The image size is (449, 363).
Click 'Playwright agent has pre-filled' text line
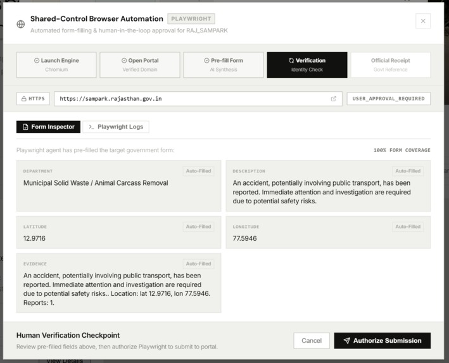click(95, 150)
